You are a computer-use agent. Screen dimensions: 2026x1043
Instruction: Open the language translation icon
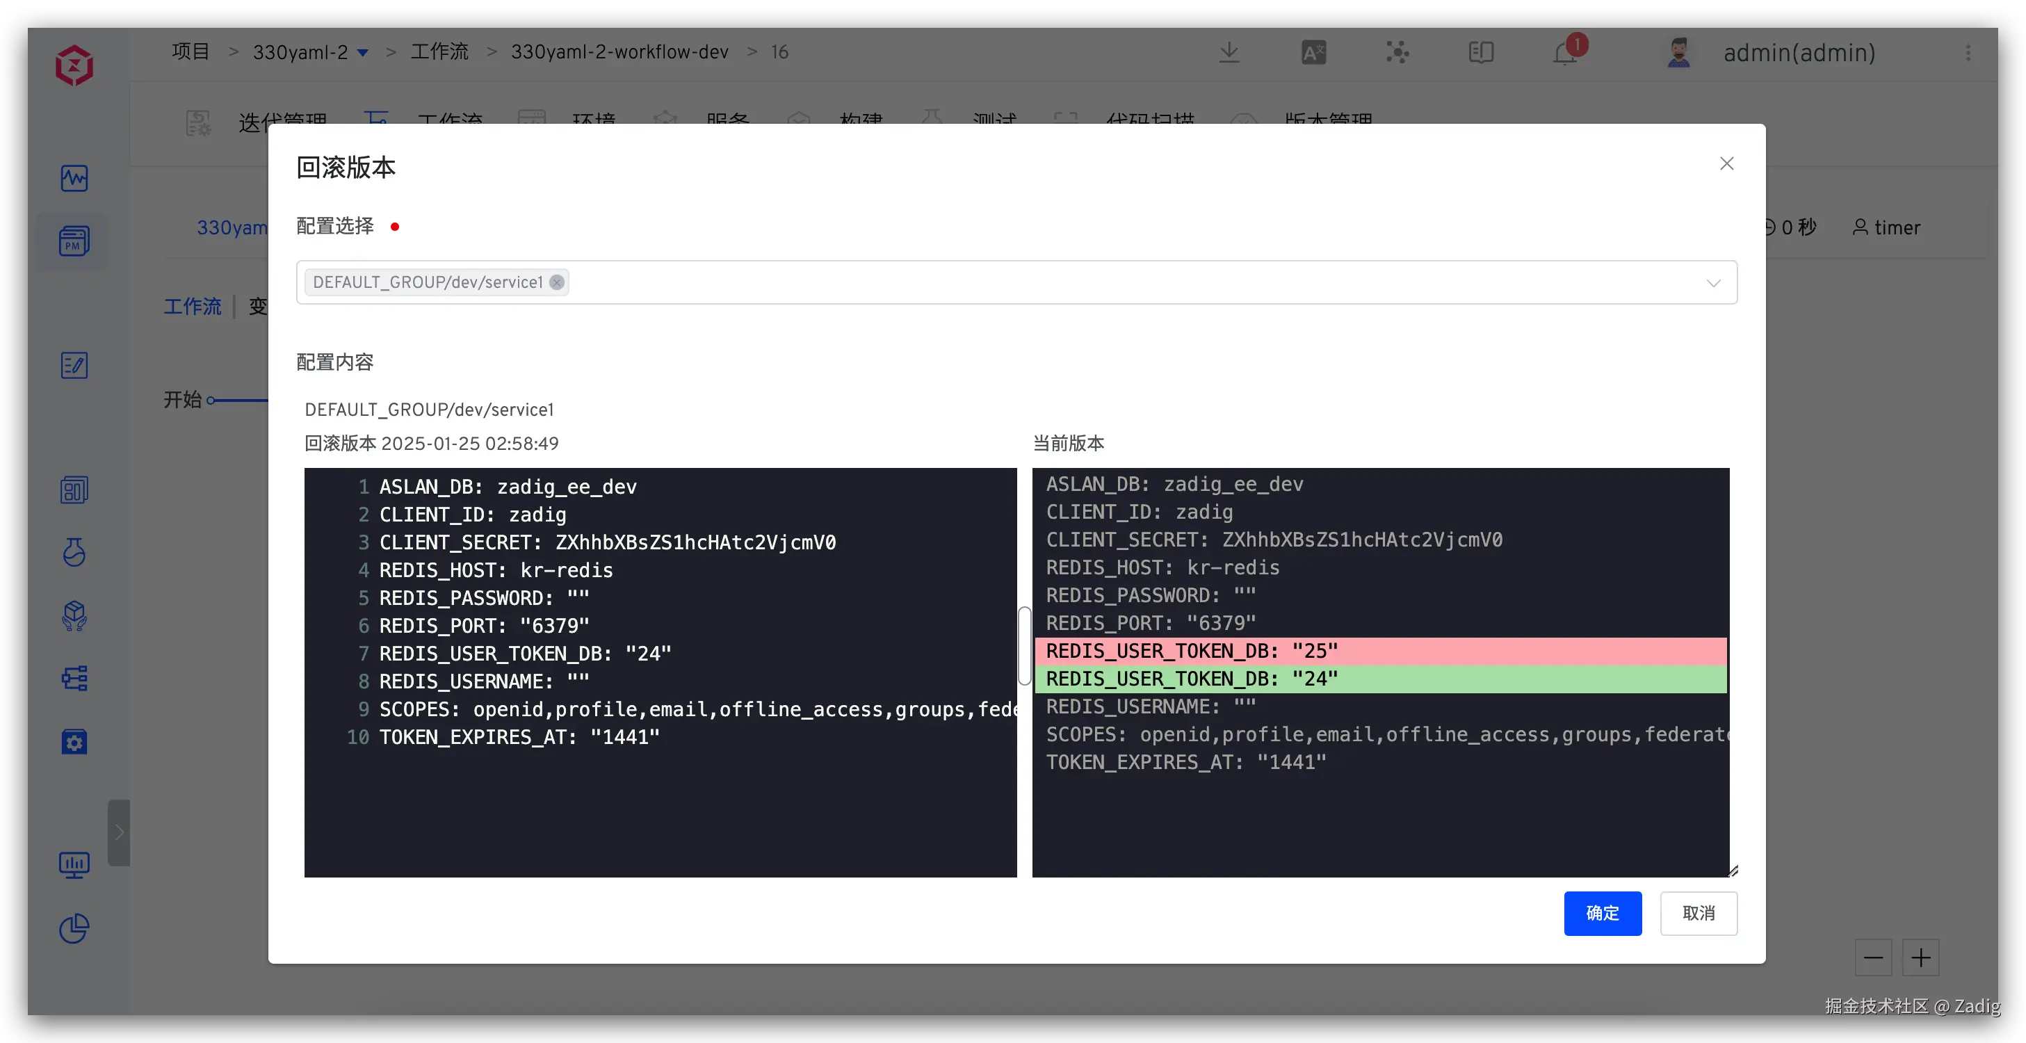coord(1313,53)
